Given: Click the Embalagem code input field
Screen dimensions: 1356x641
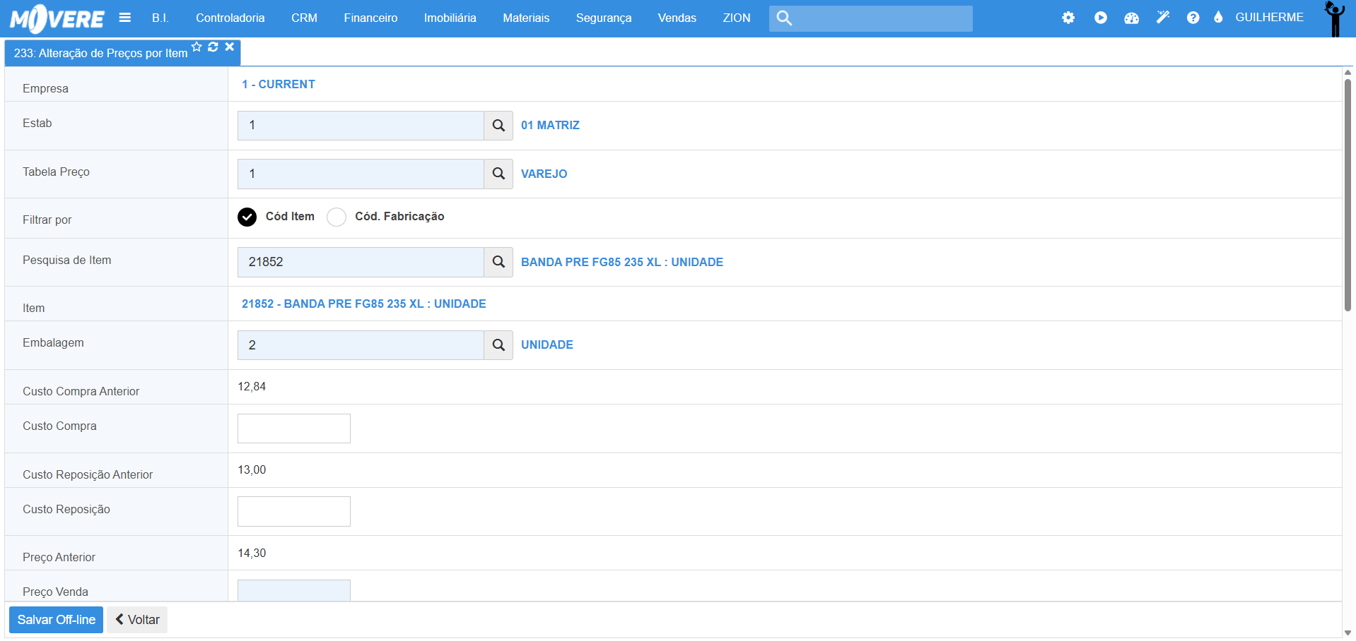Looking at the screenshot, I should coord(361,345).
